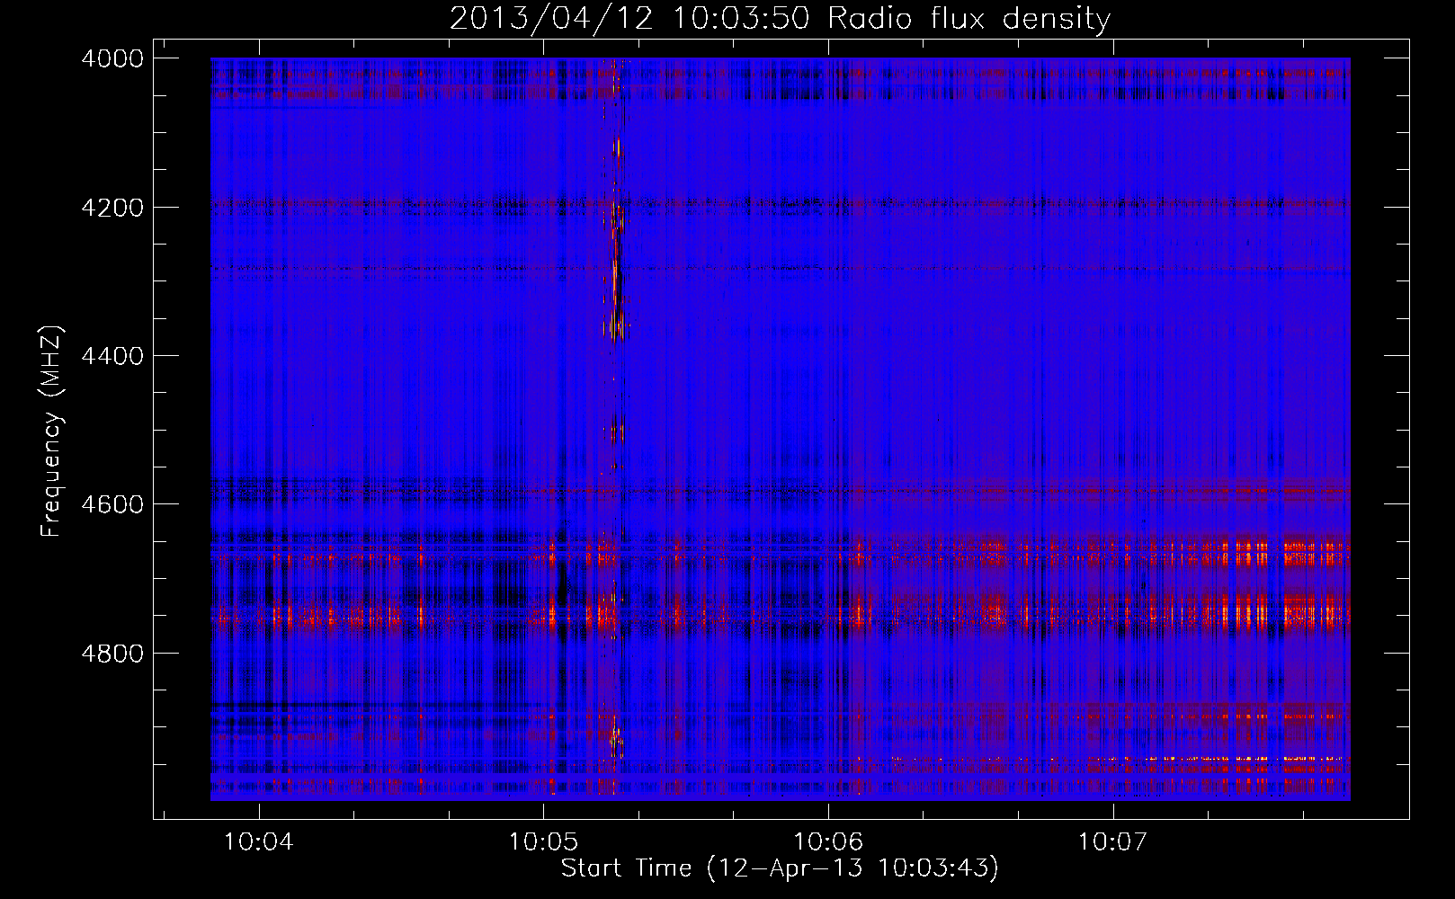1455x899 pixels.
Task: Click the 10:05 time axis label
Action: [x=542, y=842]
